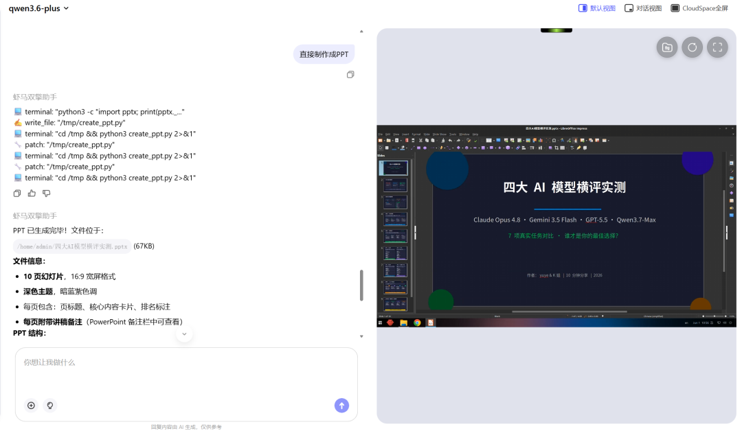Open Shapes deck in Impress sidebar
Screen dimensions: 742x431
(732, 193)
